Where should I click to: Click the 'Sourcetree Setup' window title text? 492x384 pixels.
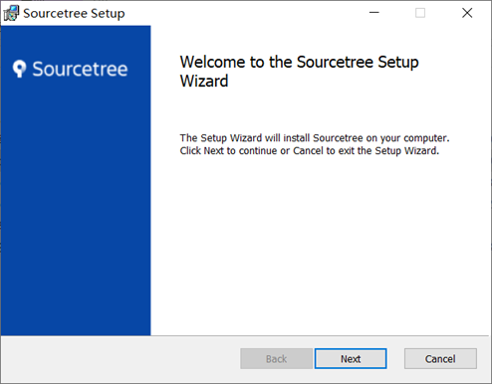[74, 14]
